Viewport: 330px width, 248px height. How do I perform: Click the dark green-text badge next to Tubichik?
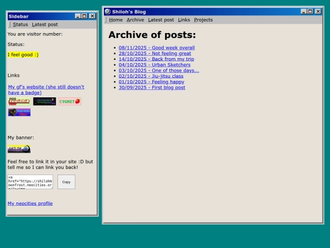(x=45, y=102)
